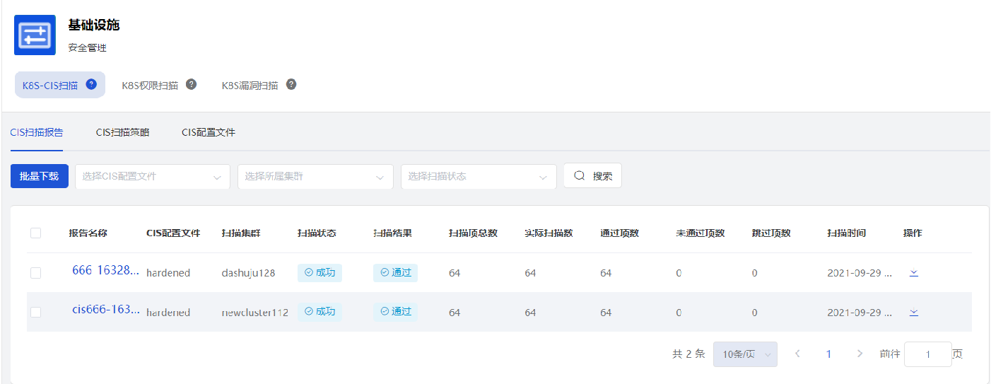Select checkbox for newcluster112 report row

point(36,312)
